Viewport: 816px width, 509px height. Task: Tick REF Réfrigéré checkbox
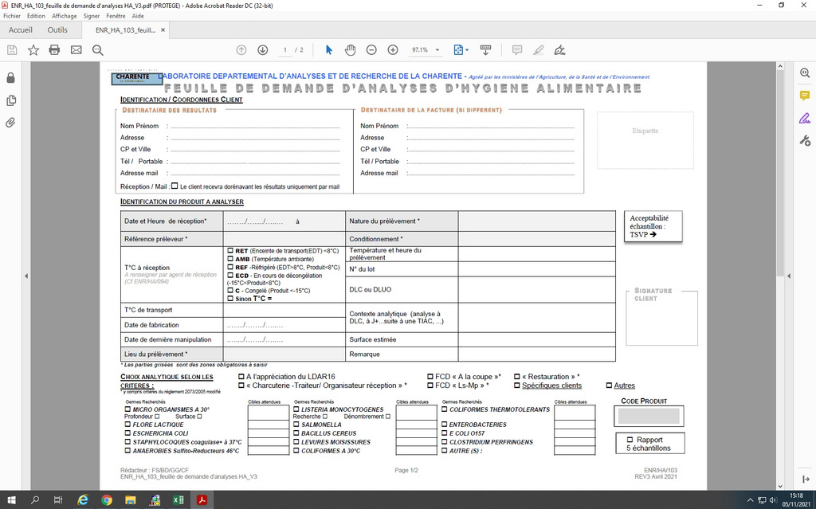[230, 267]
